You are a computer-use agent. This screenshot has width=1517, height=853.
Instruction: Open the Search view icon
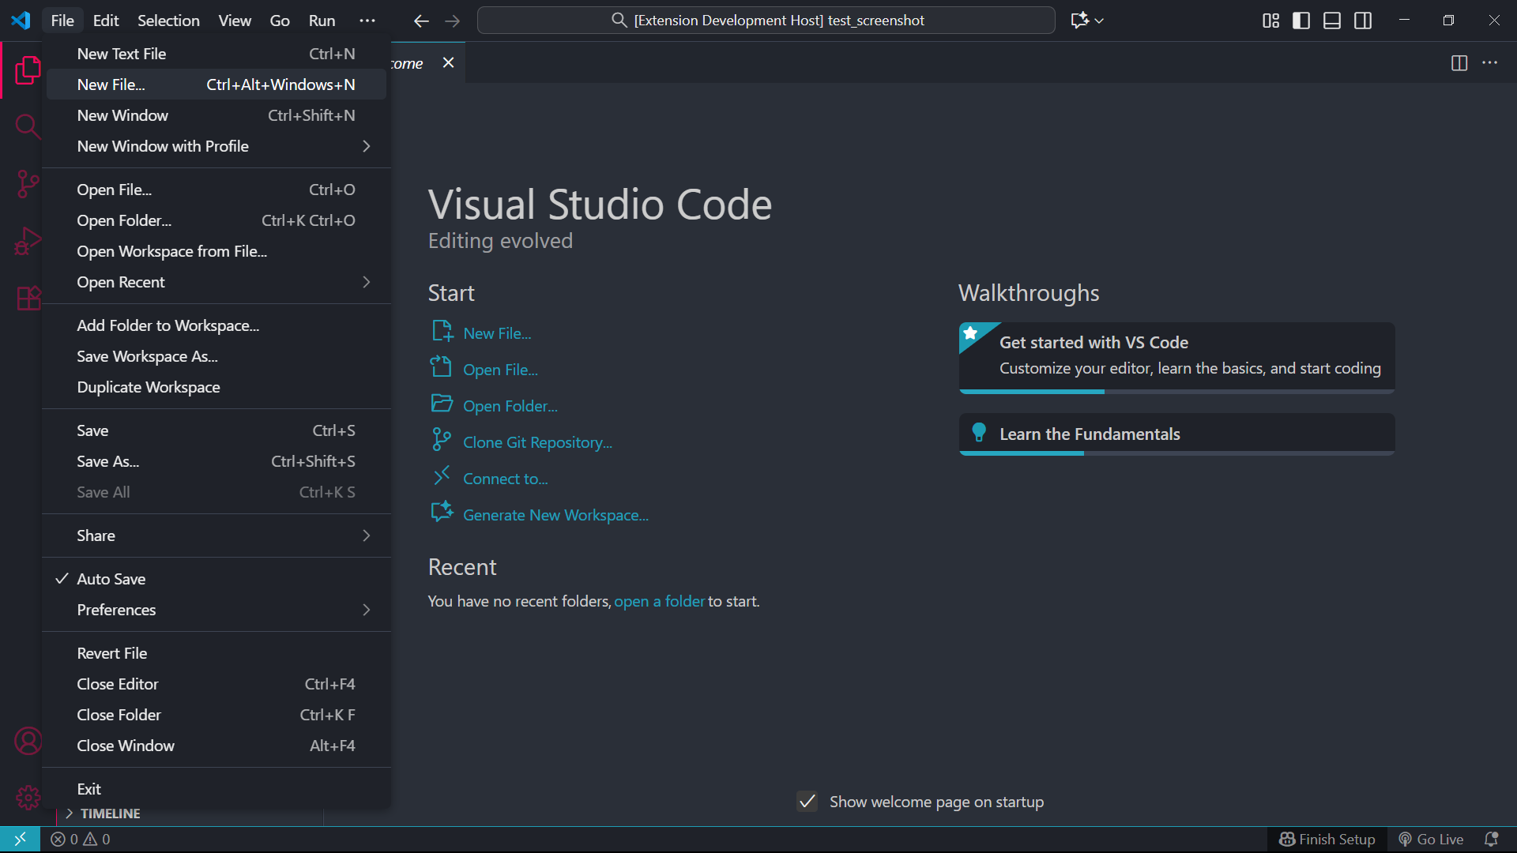click(28, 126)
